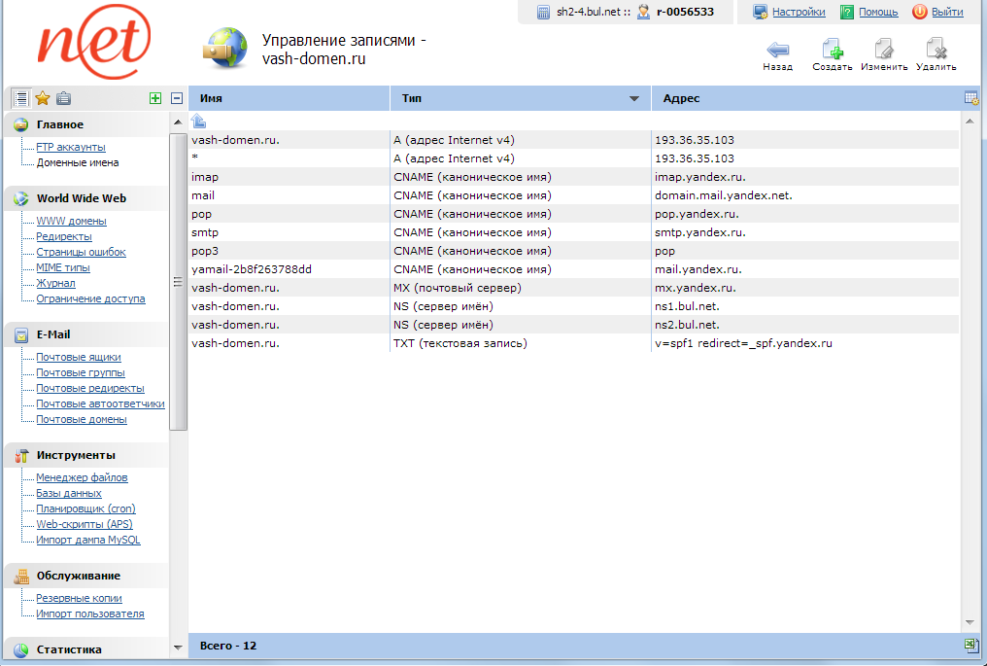
Task: Collapse all sidebar sections with minus button
Action: (x=176, y=98)
